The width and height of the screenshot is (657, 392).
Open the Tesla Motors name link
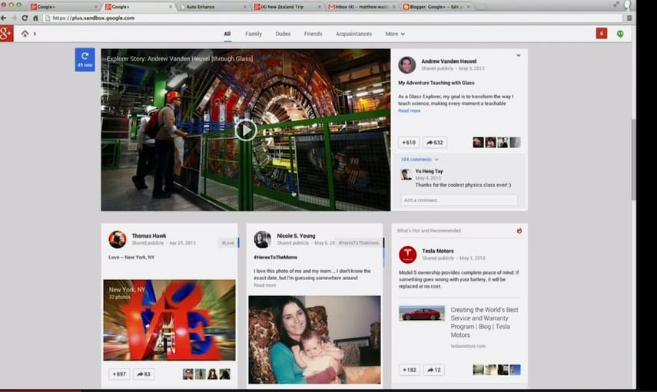(438, 251)
